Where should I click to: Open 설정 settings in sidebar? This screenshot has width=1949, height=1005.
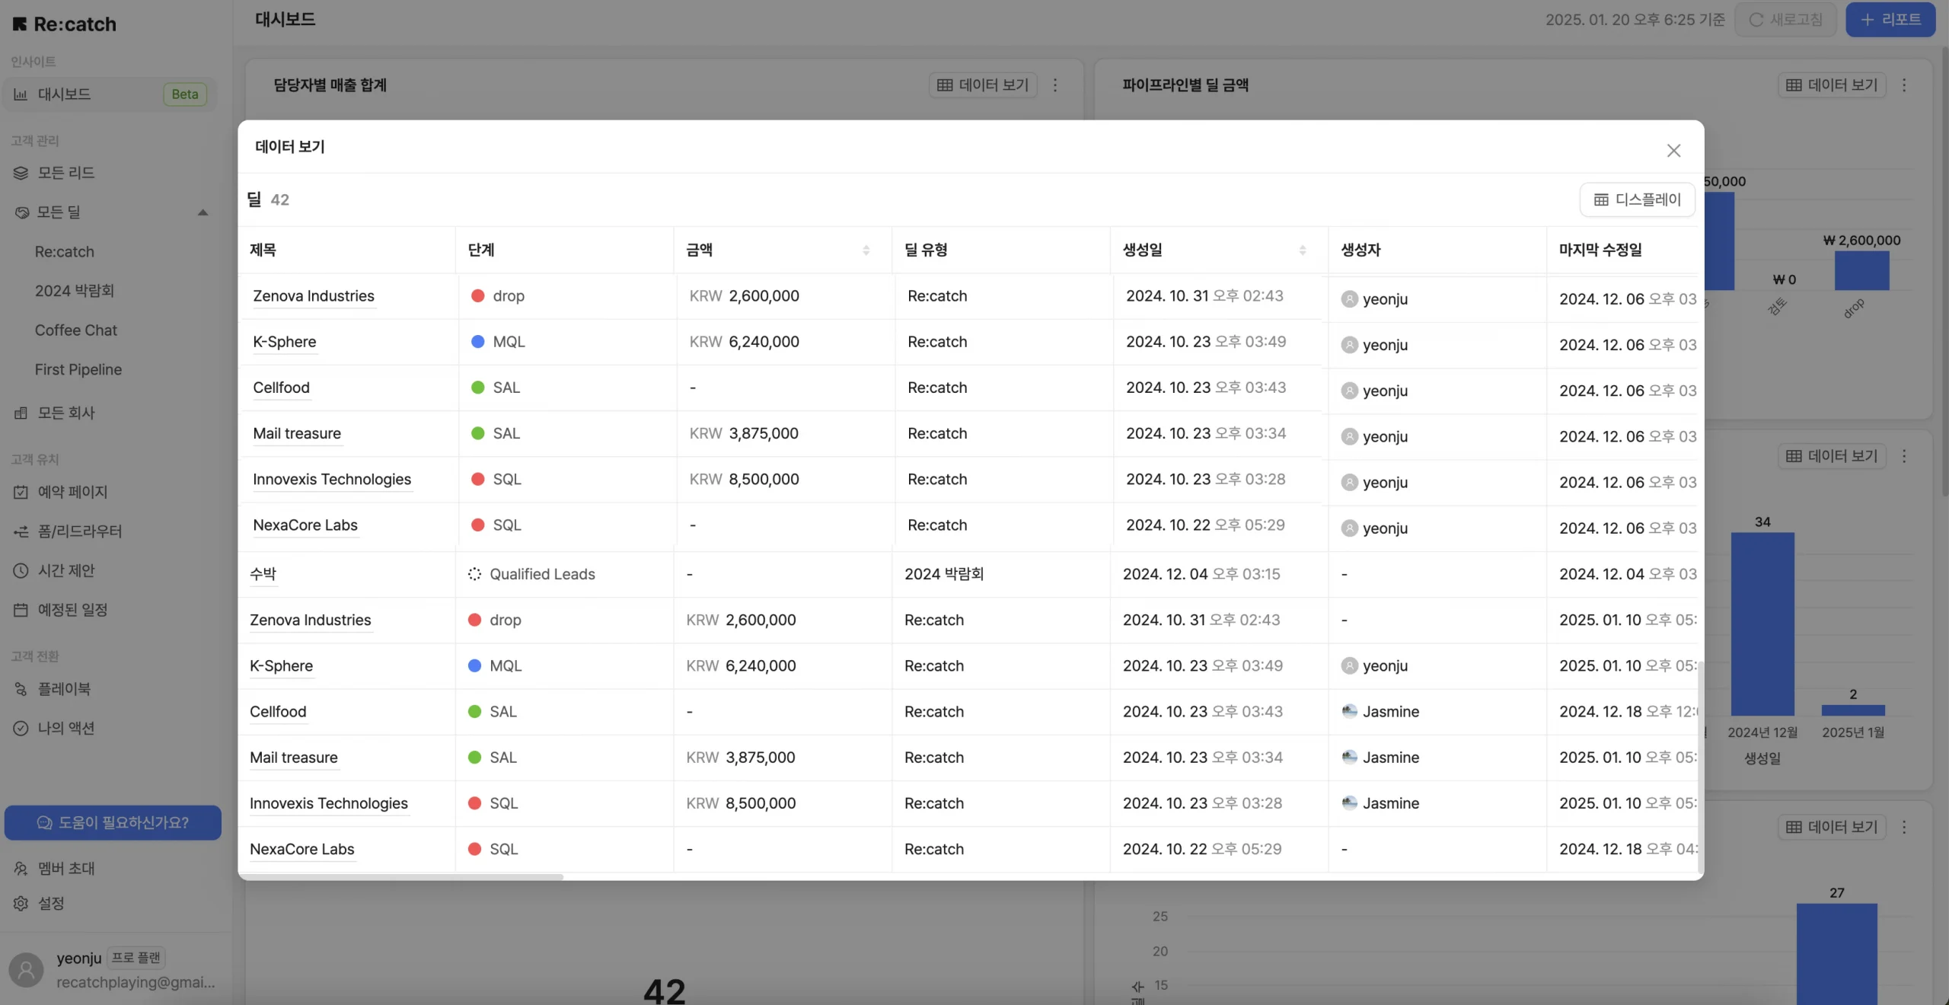coord(50,904)
